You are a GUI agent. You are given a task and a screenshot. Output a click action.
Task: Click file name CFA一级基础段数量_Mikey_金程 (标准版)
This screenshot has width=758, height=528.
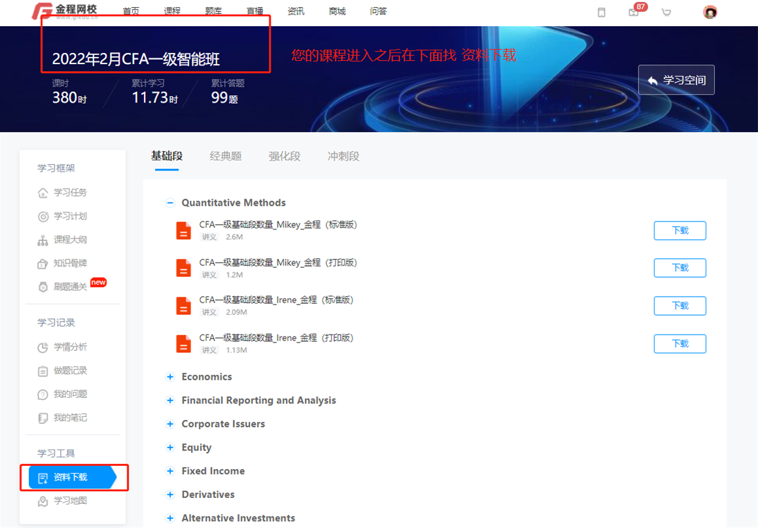[278, 225]
